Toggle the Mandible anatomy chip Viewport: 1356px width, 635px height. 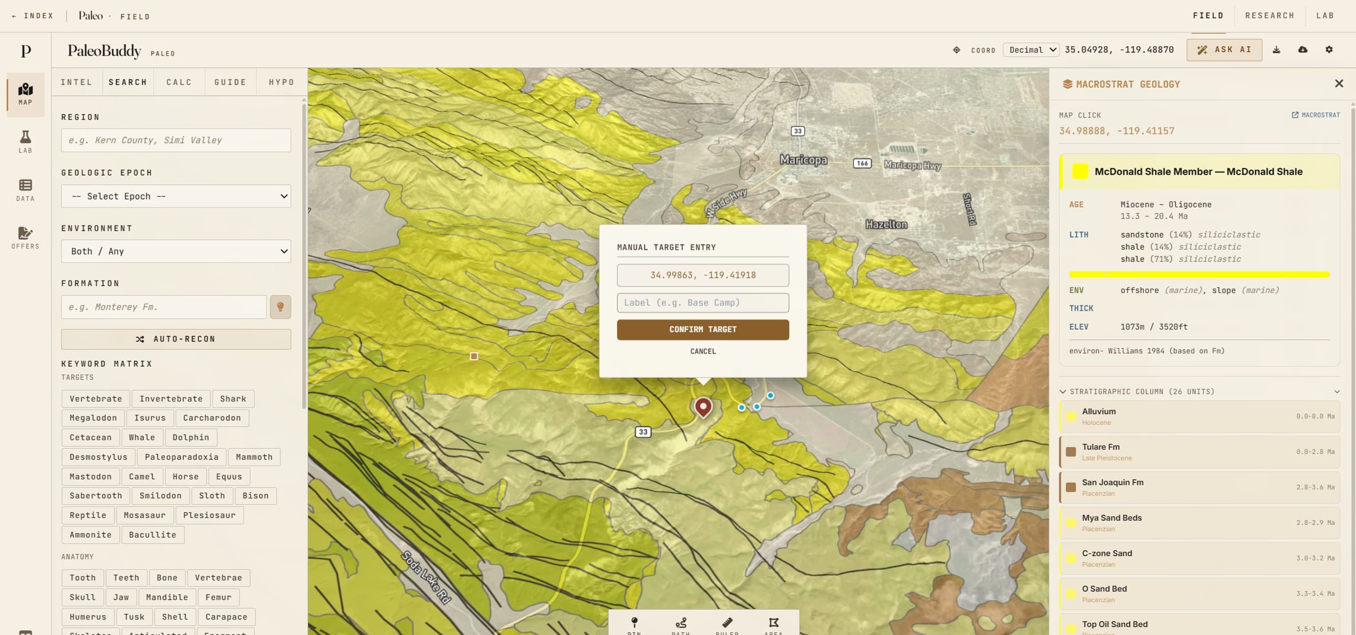(167, 597)
